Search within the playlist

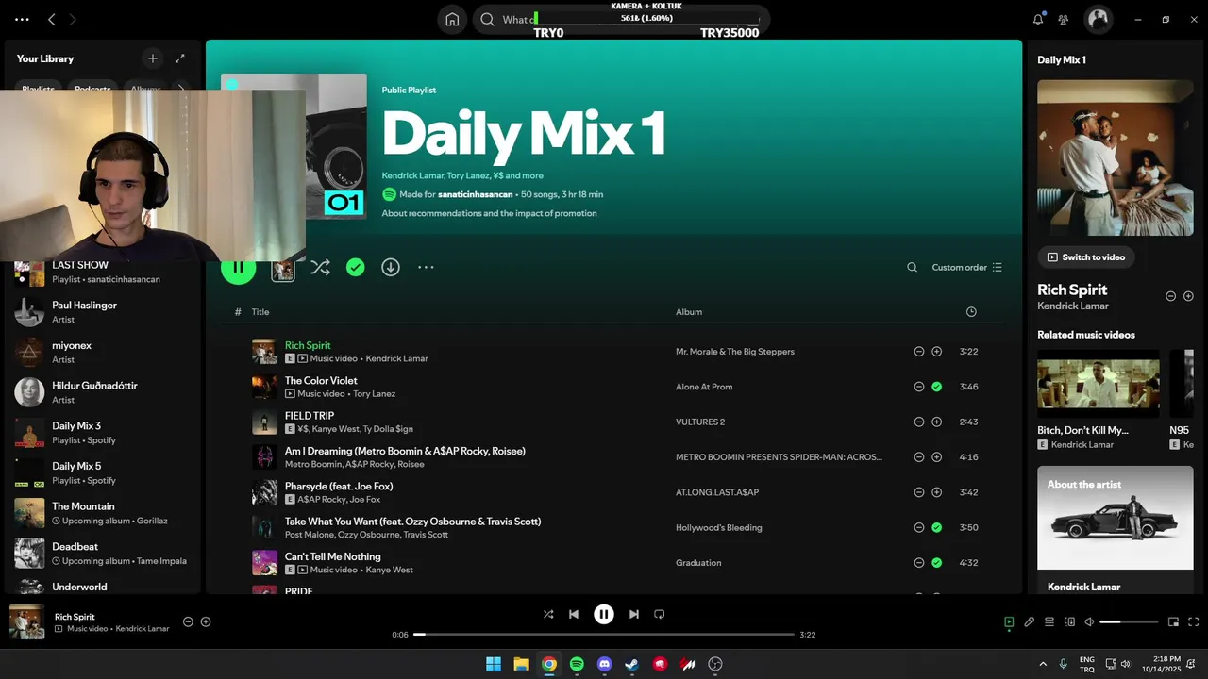912,268
